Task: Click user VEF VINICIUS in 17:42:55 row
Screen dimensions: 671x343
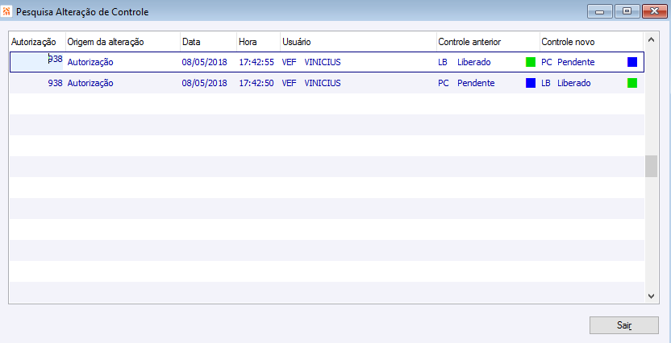Action: coord(311,62)
